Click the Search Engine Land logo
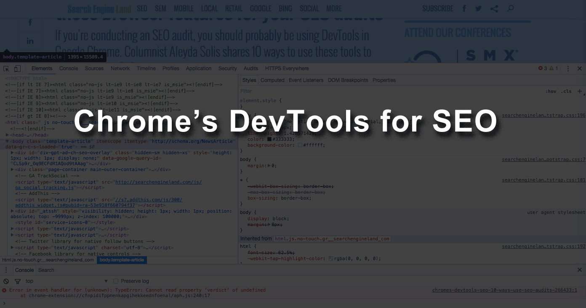The image size is (586, 308). (x=99, y=9)
